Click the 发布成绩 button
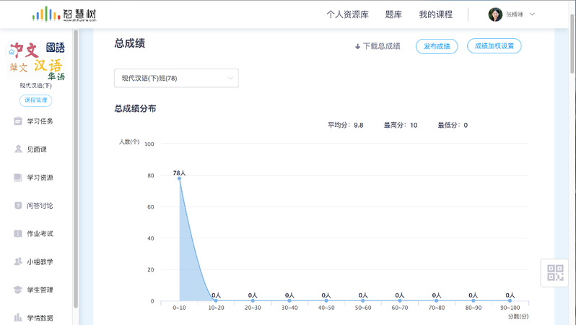 437,46
